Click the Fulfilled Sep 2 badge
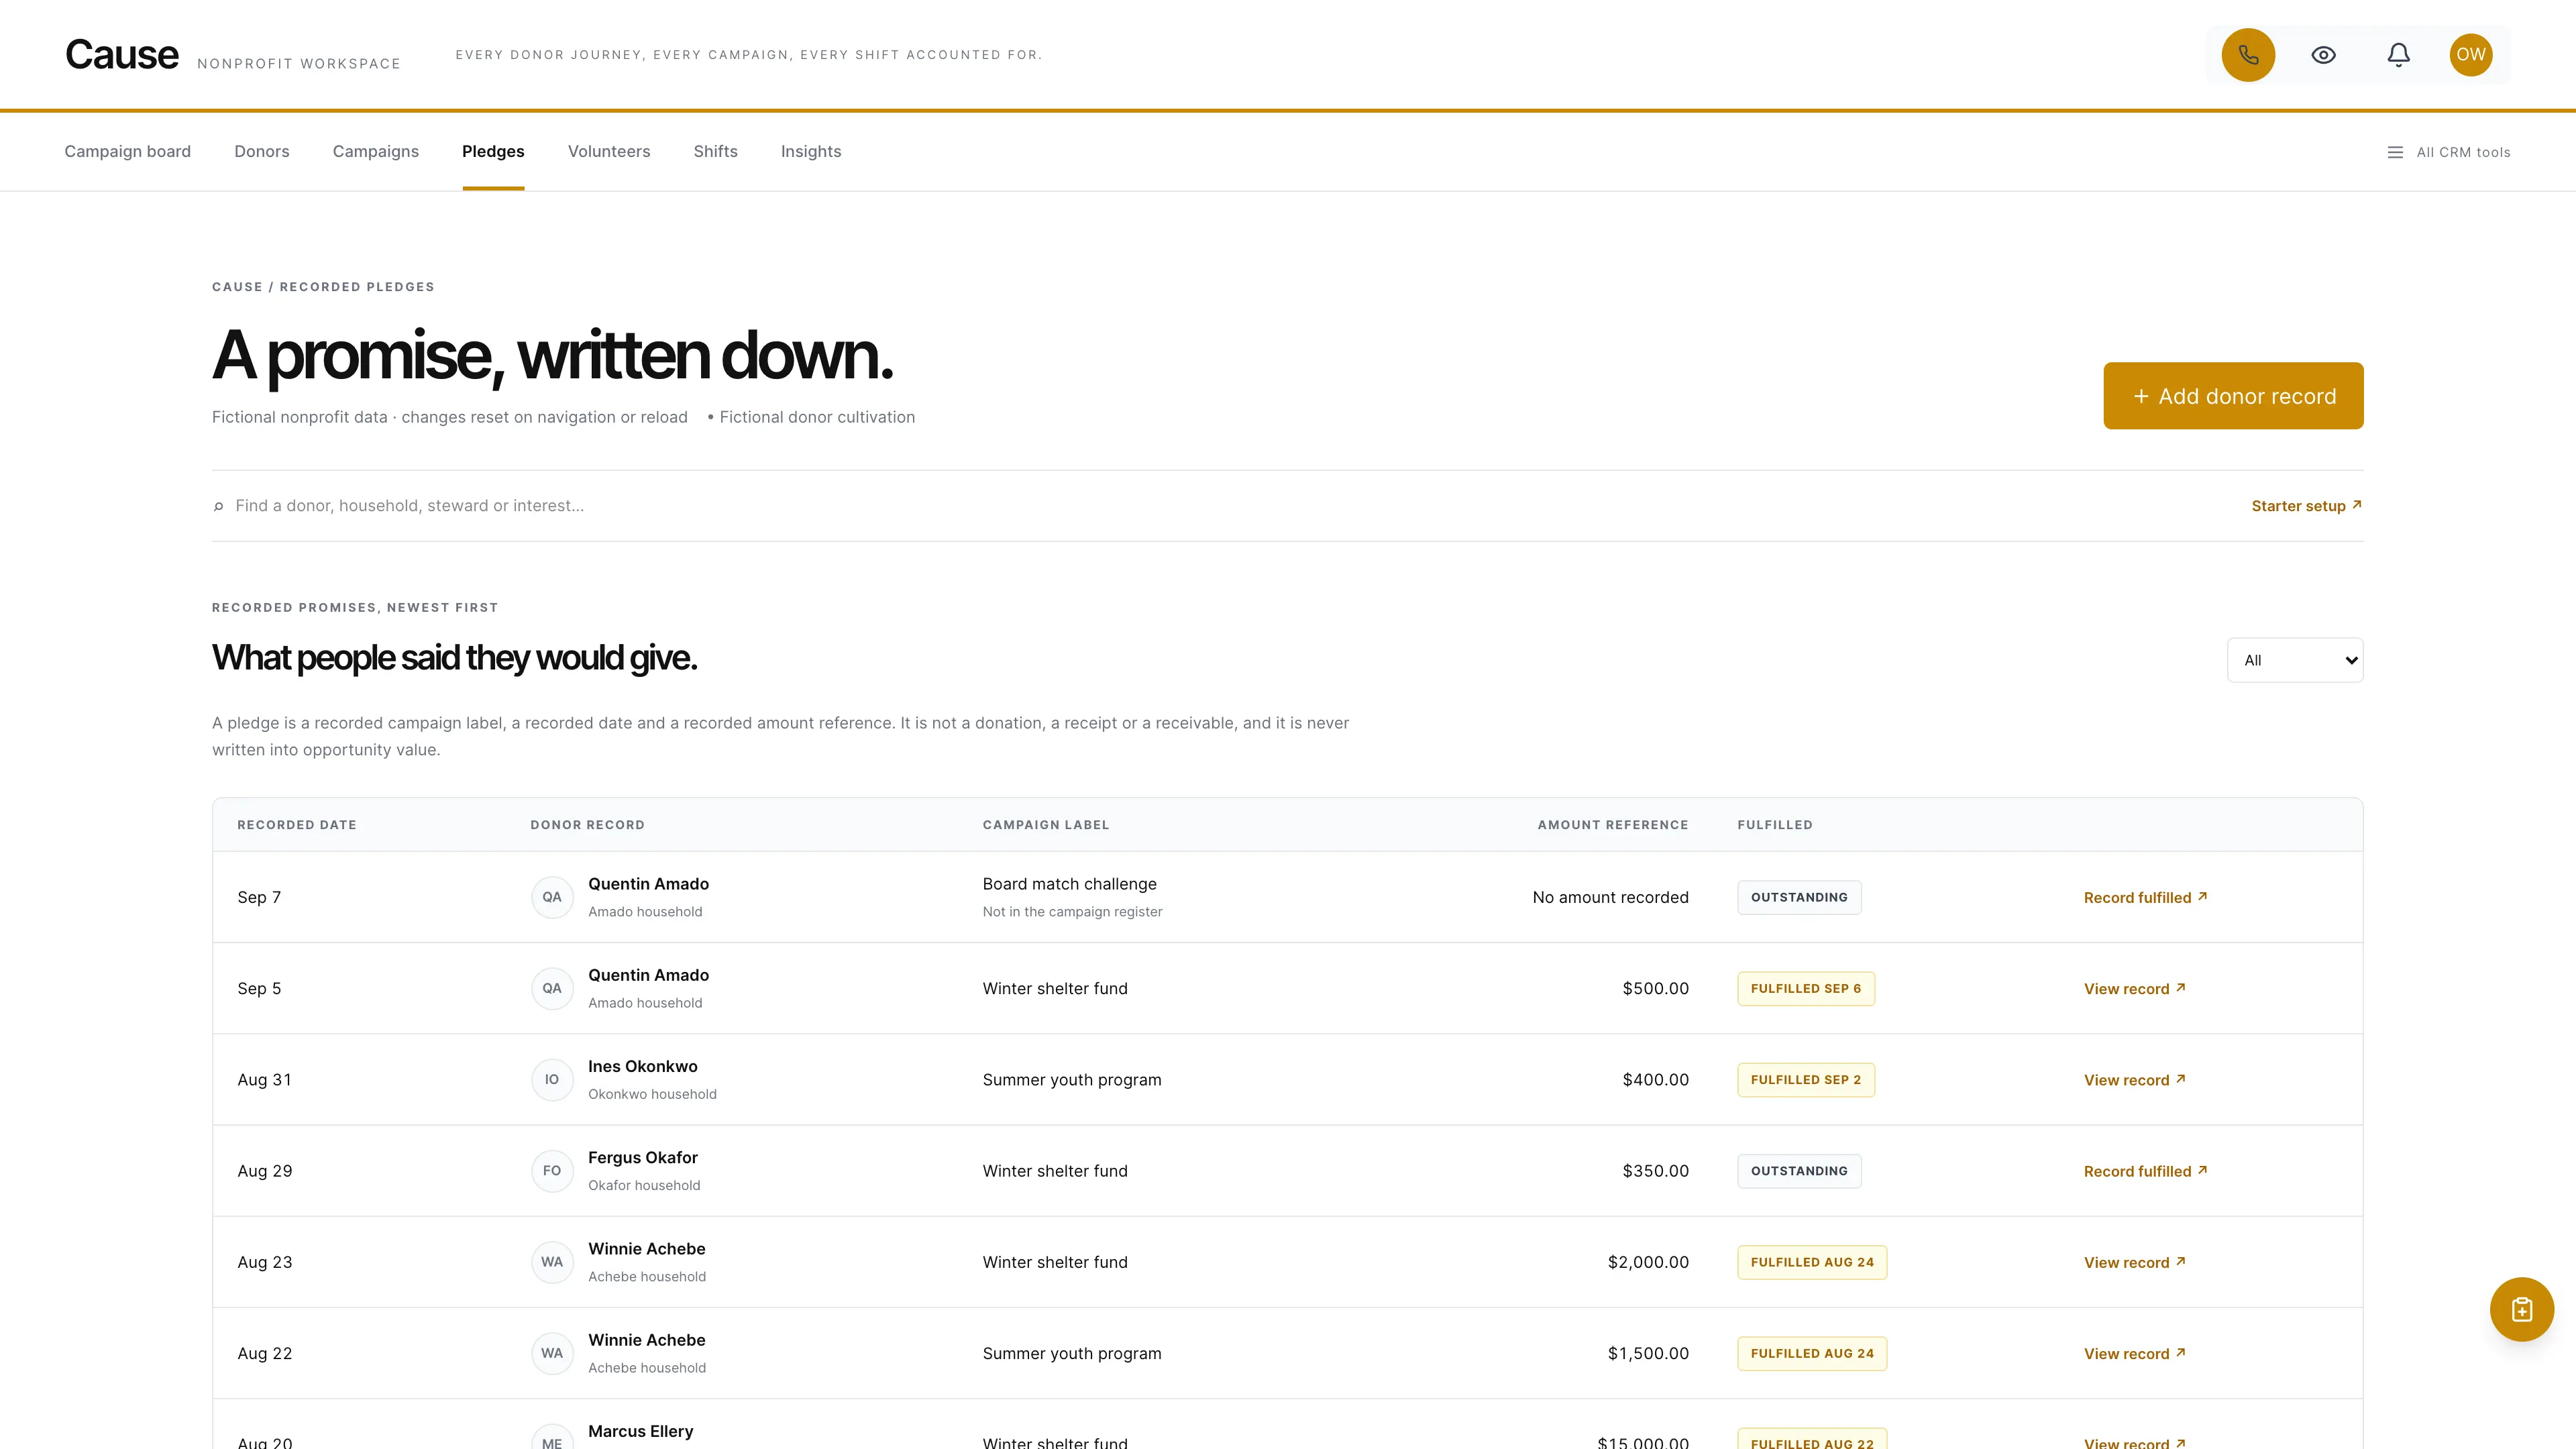This screenshot has height=1449, width=2576. click(1805, 1080)
